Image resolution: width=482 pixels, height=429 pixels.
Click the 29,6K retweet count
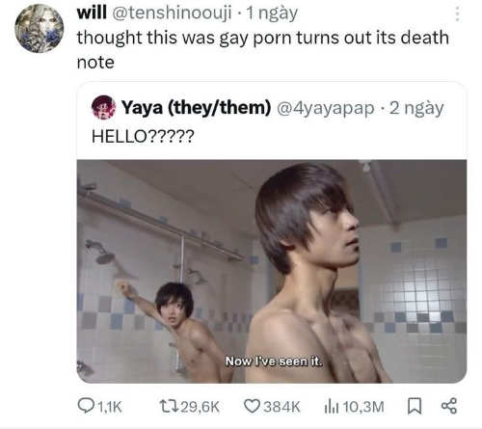[201, 407]
